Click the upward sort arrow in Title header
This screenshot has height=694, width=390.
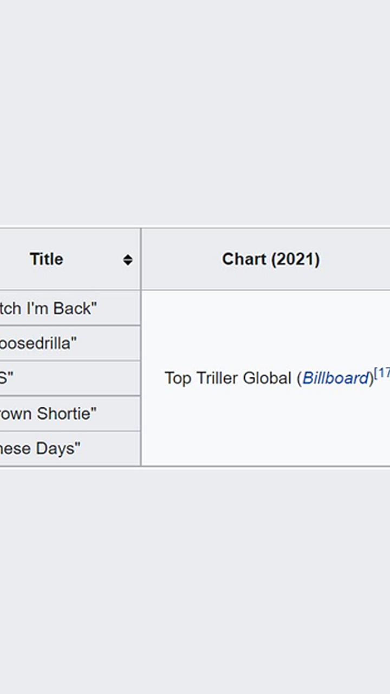[x=128, y=256]
